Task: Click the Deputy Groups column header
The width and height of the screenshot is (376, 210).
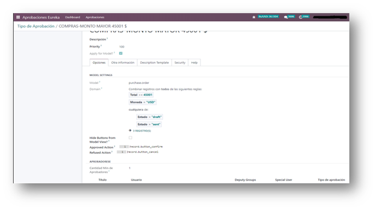Action: [245, 180]
